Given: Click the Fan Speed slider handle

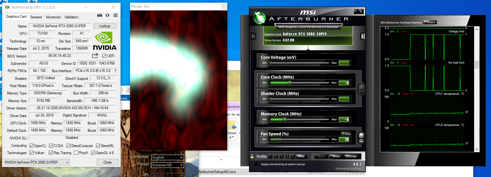Looking at the screenshot, I should pos(280,139).
